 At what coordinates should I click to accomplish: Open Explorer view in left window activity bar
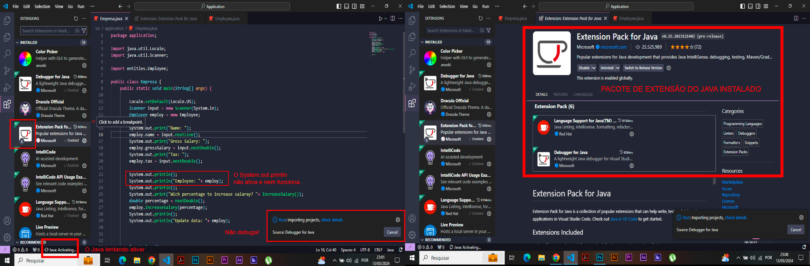[x=7, y=21]
